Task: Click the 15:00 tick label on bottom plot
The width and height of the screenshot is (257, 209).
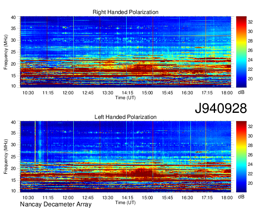Action: pyautogui.click(x=147, y=198)
